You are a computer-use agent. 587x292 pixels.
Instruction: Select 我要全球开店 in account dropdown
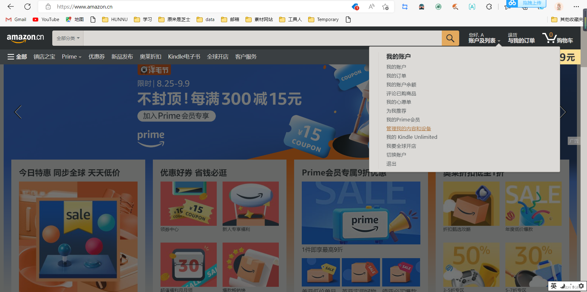(401, 146)
